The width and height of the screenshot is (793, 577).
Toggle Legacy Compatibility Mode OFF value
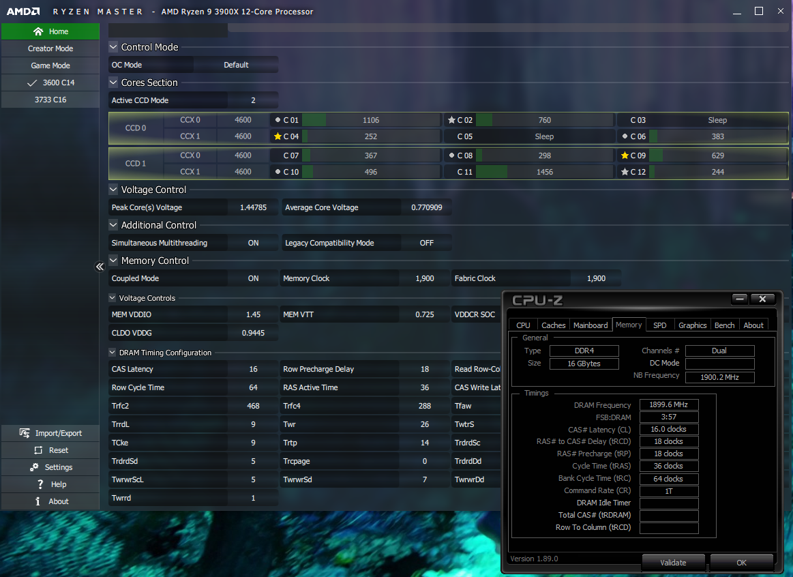[426, 243]
